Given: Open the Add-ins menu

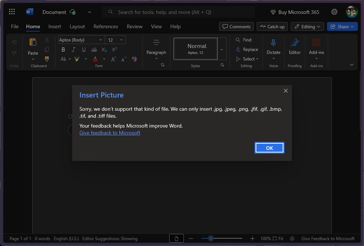Looking at the screenshot, I should pyautogui.click(x=316, y=49).
